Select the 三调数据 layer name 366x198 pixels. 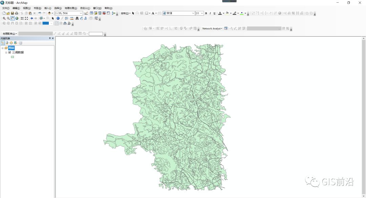pyautogui.click(x=18, y=52)
